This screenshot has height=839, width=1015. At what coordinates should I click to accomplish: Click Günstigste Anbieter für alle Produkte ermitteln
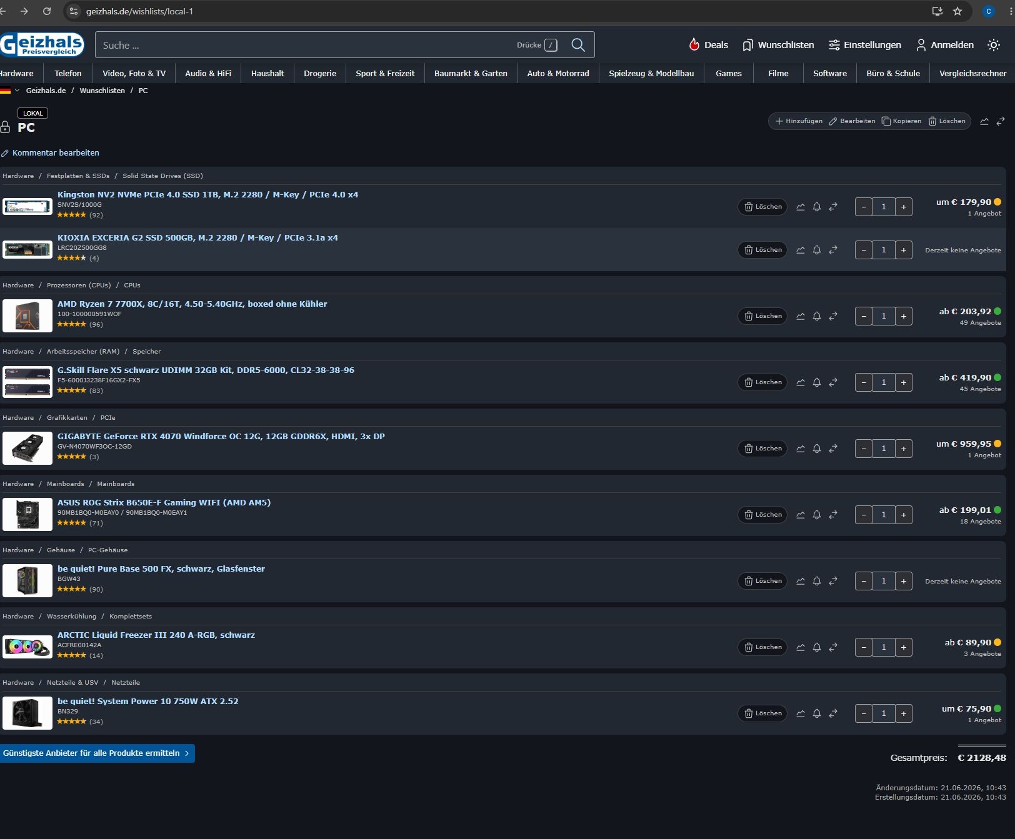[x=97, y=753]
